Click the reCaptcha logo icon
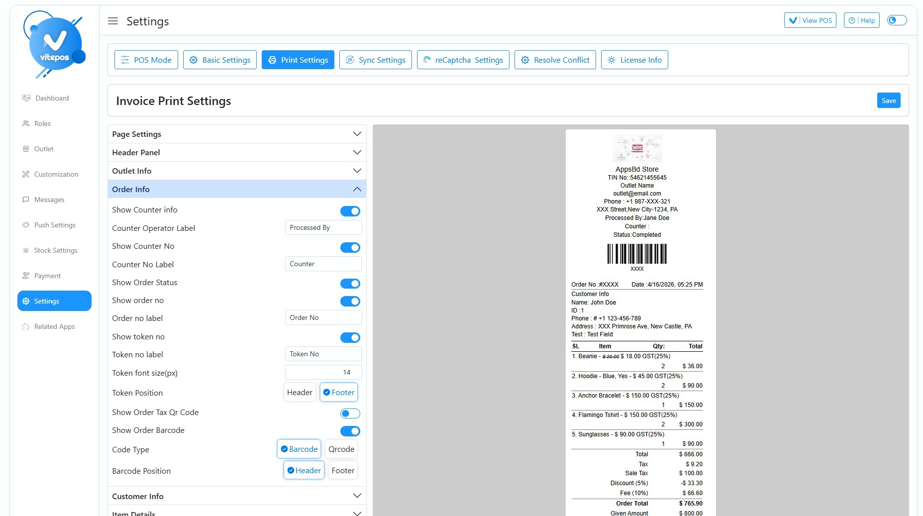Viewport: 923px width, 516px height. (427, 60)
